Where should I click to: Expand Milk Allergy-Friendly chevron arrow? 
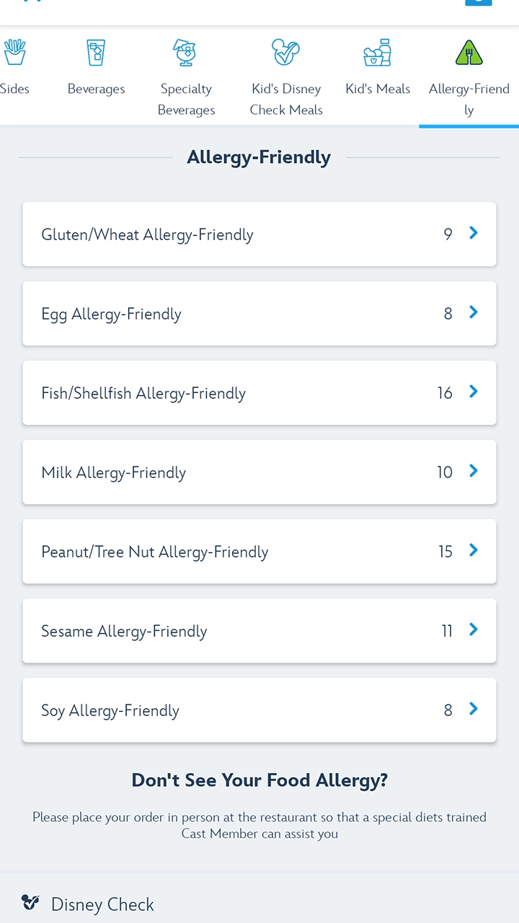pos(474,471)
